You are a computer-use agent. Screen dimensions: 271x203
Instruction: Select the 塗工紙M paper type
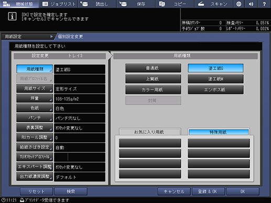215,79
